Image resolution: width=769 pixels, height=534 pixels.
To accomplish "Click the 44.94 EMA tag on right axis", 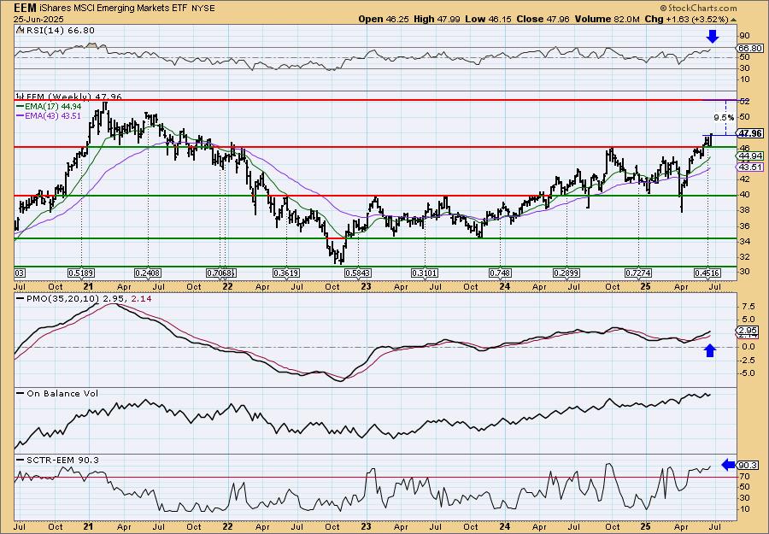I will [750, 156].
